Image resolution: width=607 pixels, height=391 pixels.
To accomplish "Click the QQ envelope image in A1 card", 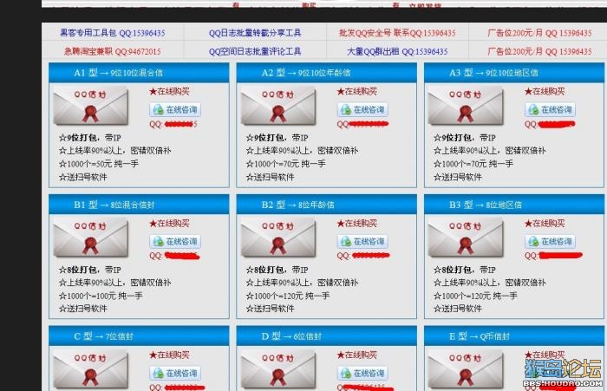I will tap(90, 105).
